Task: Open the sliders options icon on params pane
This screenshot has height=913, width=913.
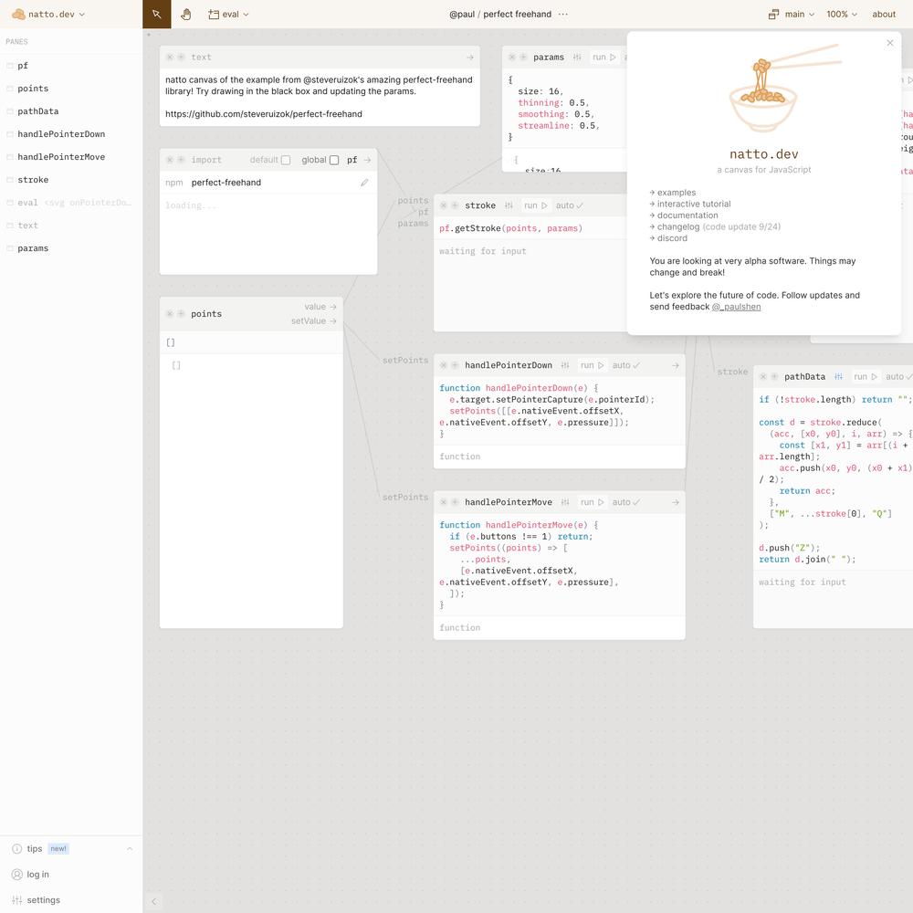Action: (577, 57)
